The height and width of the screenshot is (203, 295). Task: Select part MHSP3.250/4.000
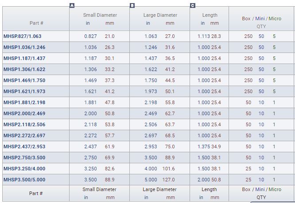point(24,169)
